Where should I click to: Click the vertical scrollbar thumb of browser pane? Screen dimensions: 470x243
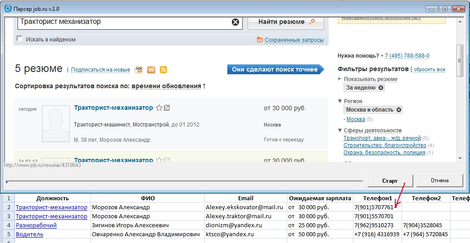[459, 61]
